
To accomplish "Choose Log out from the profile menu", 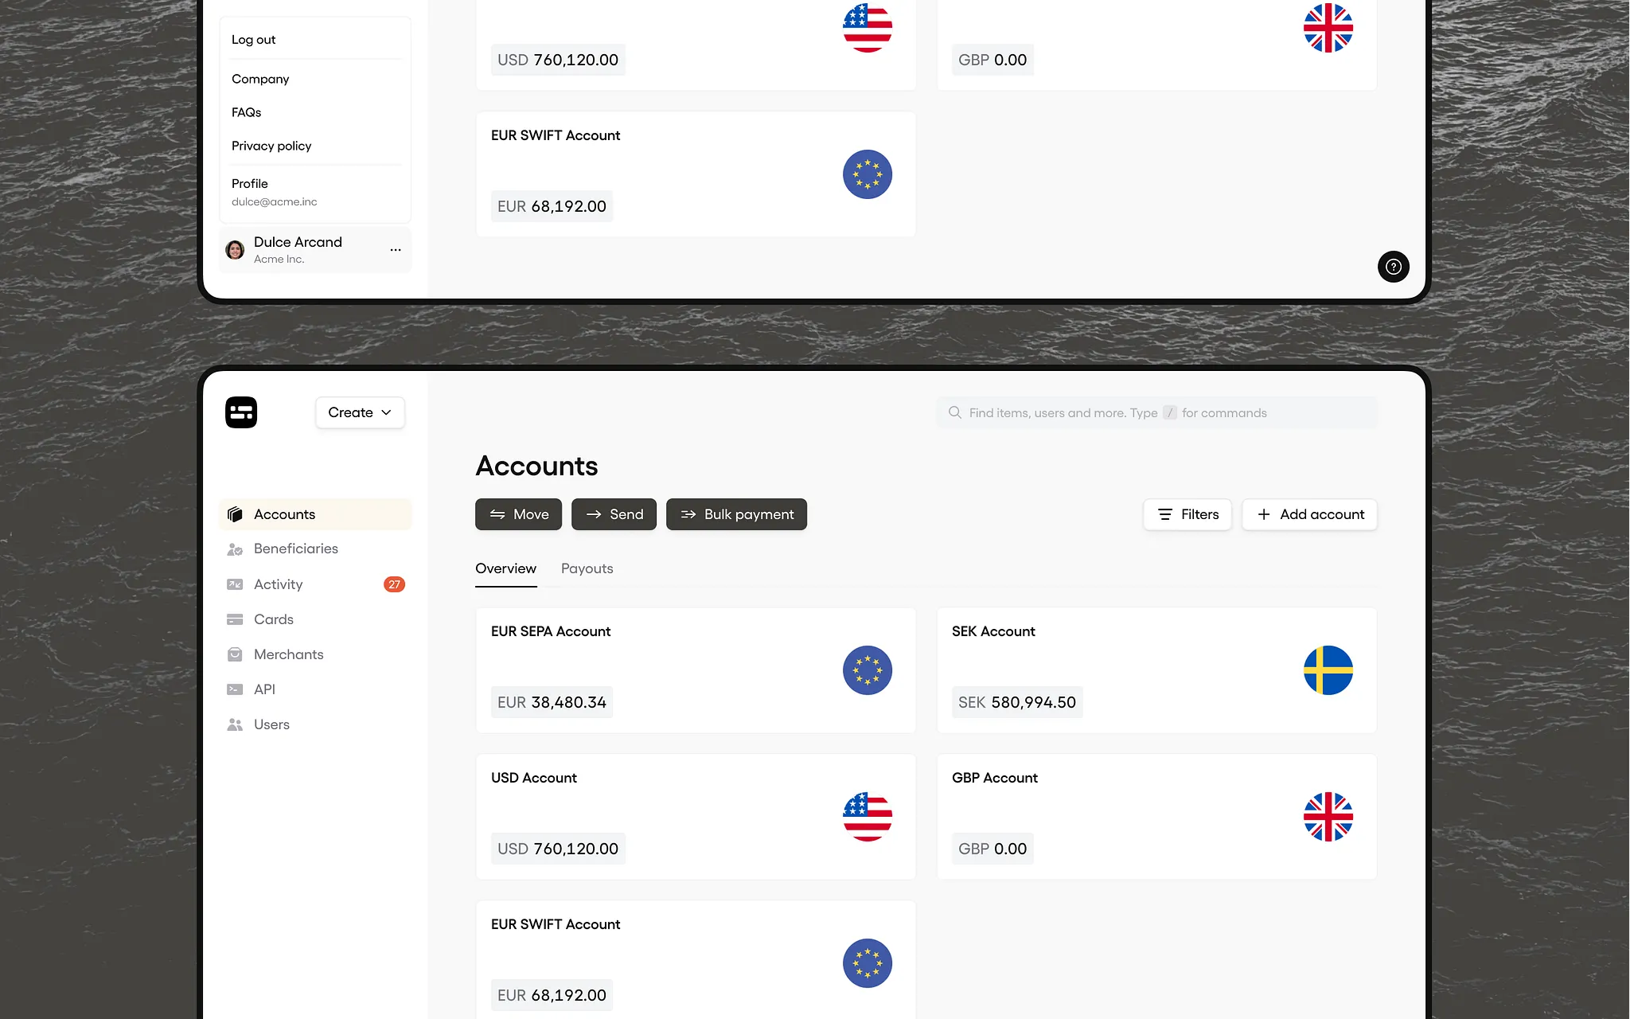I will (254, 40).
